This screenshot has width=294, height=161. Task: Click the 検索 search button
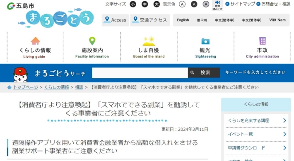204,73
